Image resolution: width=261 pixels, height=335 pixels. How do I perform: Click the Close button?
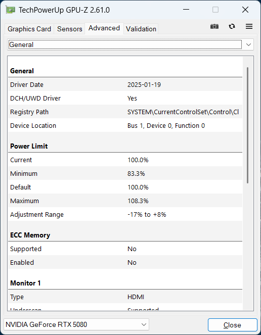click(232, 325)
